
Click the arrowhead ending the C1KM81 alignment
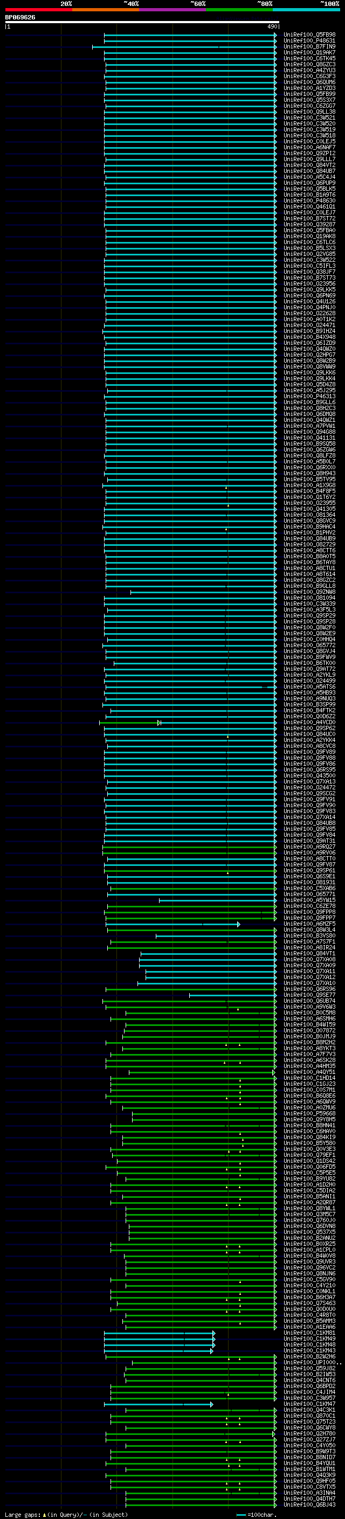pyautogui.click(x=214, y=1333)
